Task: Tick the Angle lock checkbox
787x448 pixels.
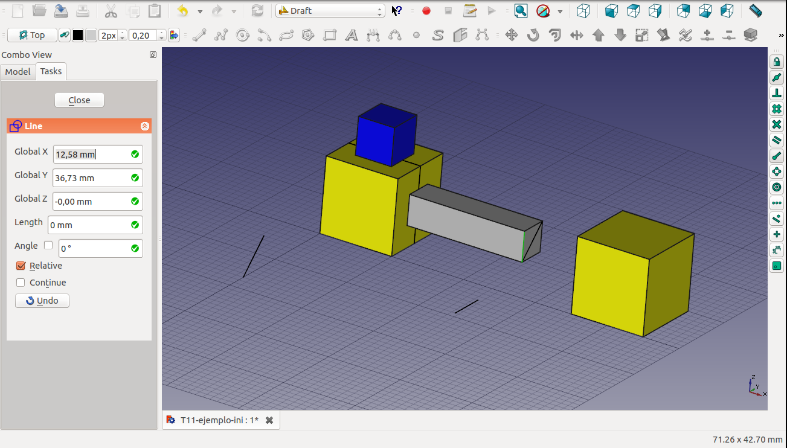Action: [x=48, y=246]
